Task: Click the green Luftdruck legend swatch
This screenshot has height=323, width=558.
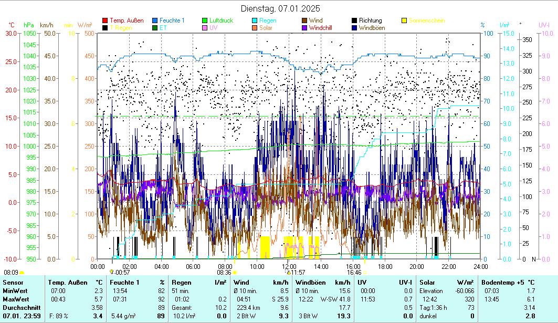Action: coord(205,21)
